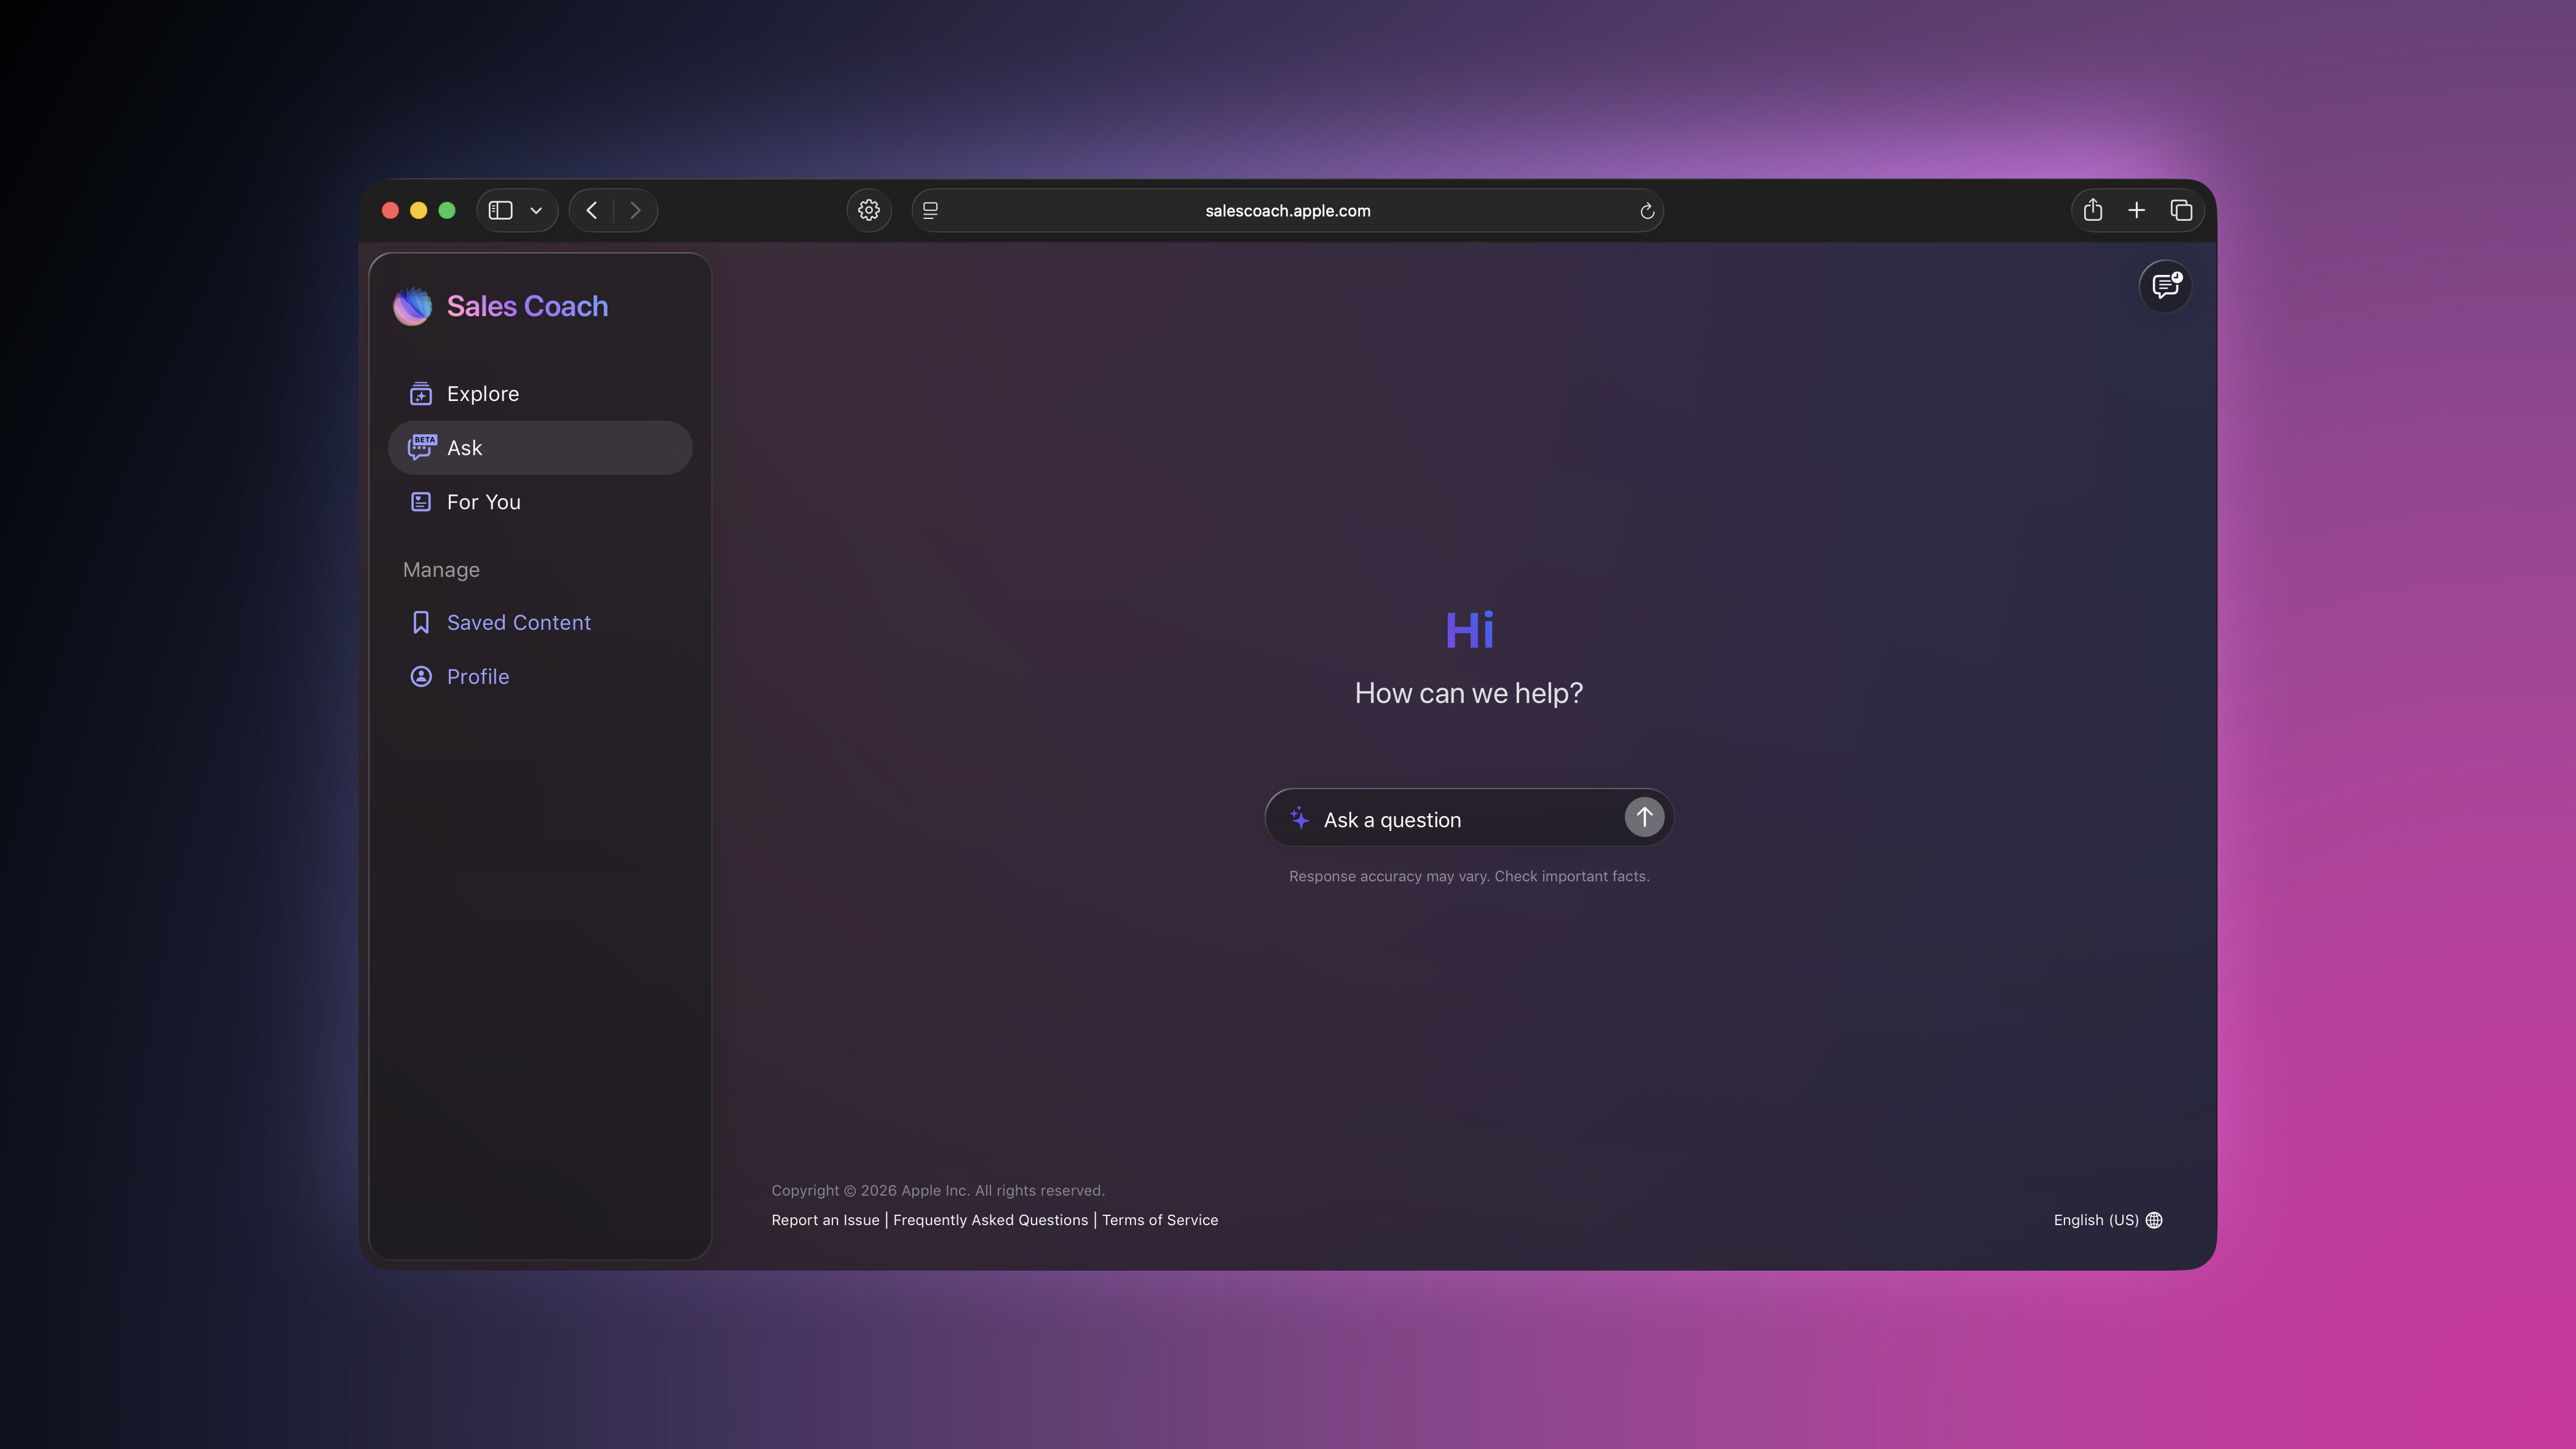Click the reload page icon
Image resolution: width=2576 pixels, height=1449 pixels.
[1646, 211]
